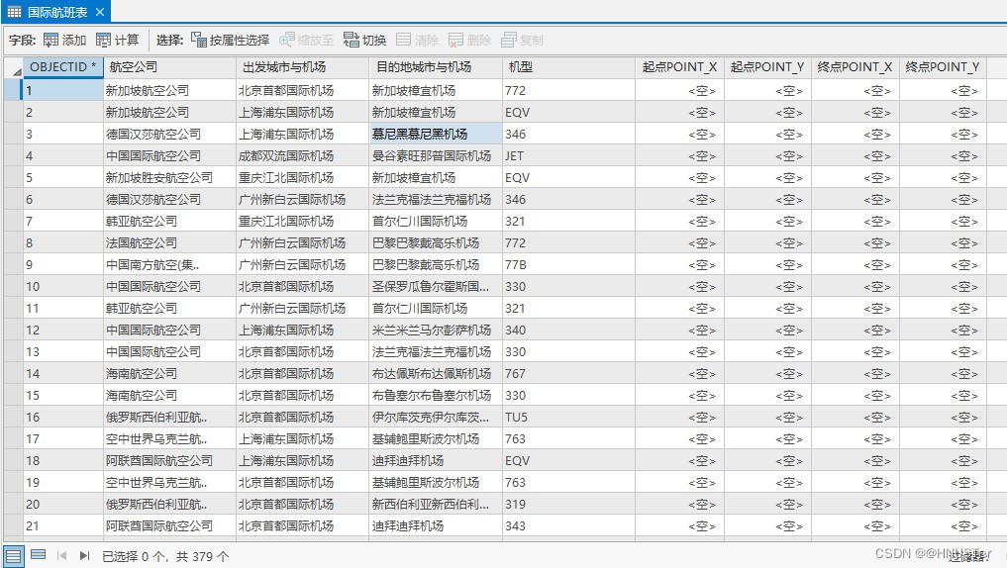Click the Add field (添加) icon
1007x568 pixels.
pyautogui.click(x=50, y=41)
